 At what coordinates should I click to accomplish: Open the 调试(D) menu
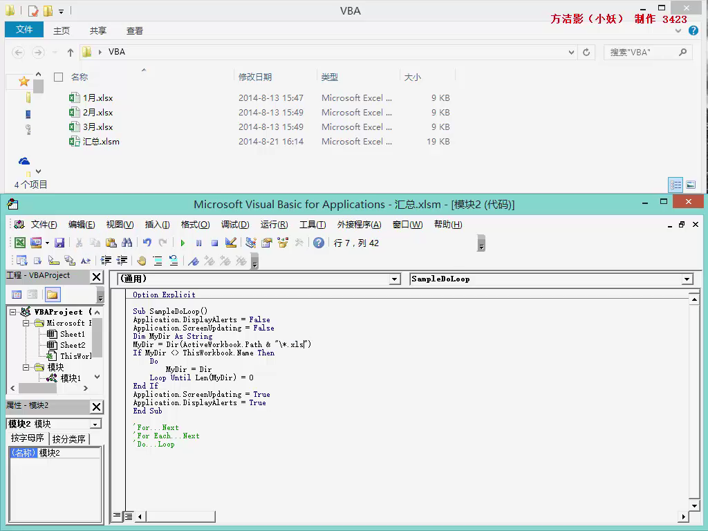coord(235,225)
